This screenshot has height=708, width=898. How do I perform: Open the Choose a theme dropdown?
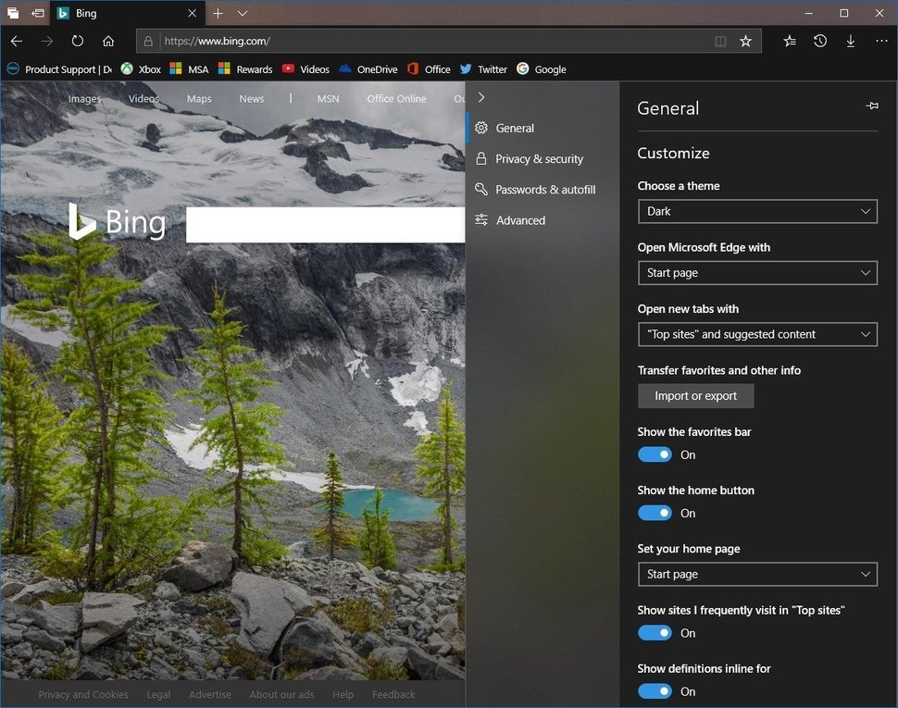(757, 211)
